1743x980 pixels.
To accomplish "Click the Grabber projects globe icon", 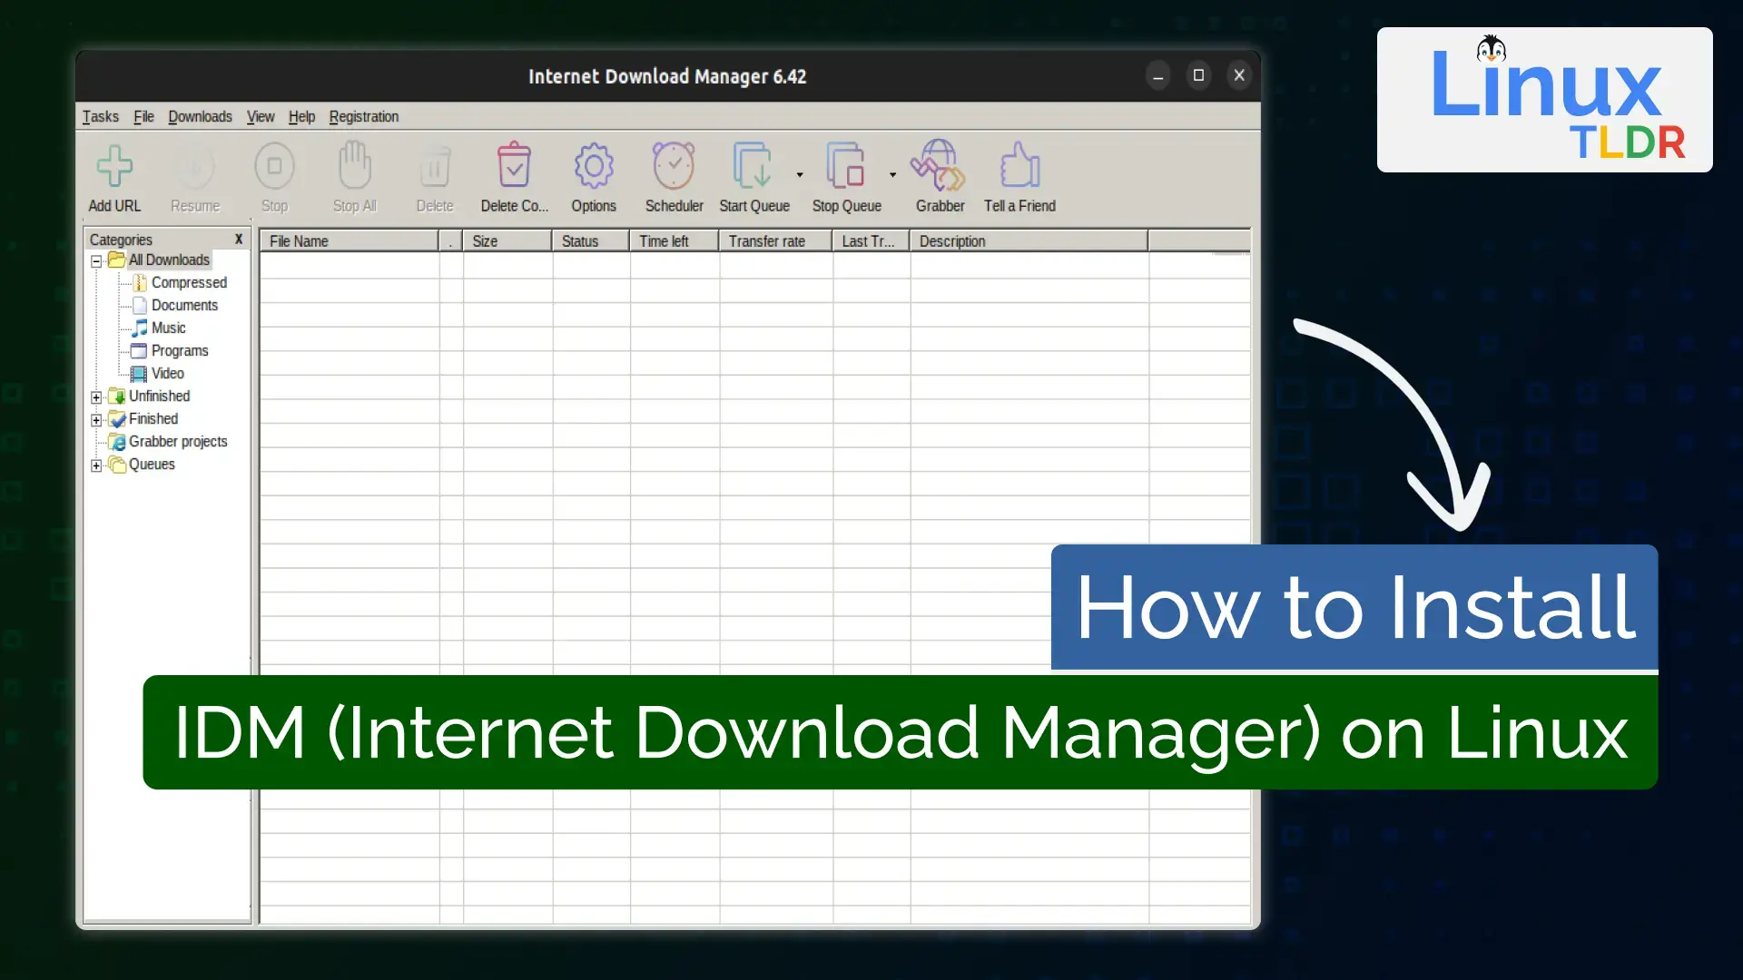I will click(x=117, y=442).
